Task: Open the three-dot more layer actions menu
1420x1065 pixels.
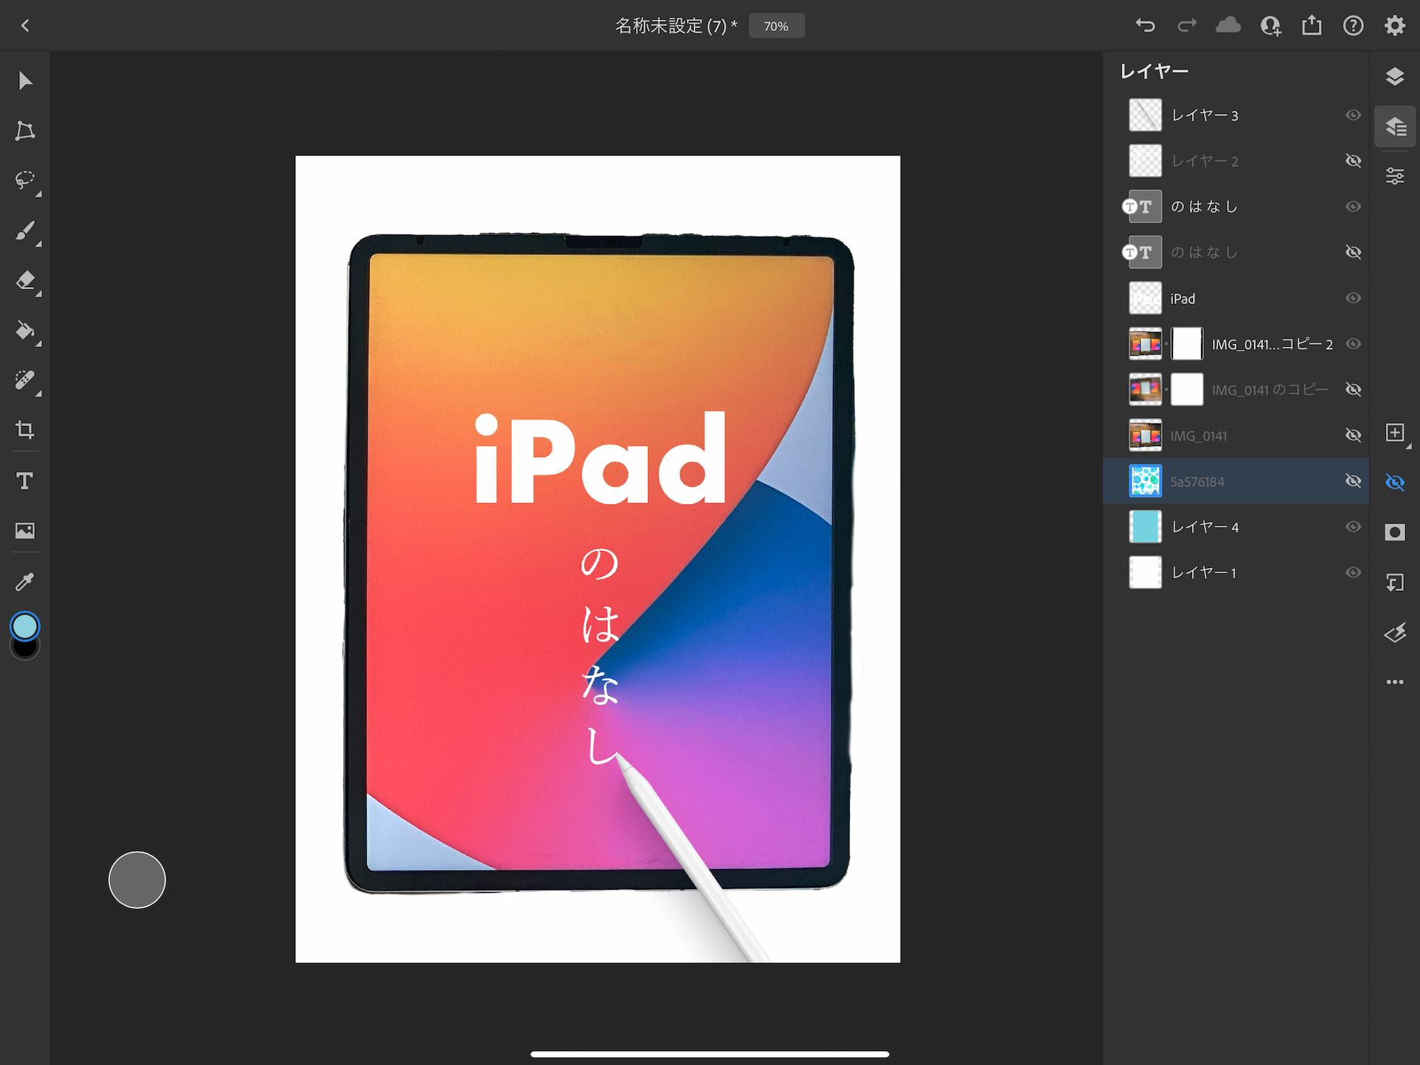Action: 1395,682
